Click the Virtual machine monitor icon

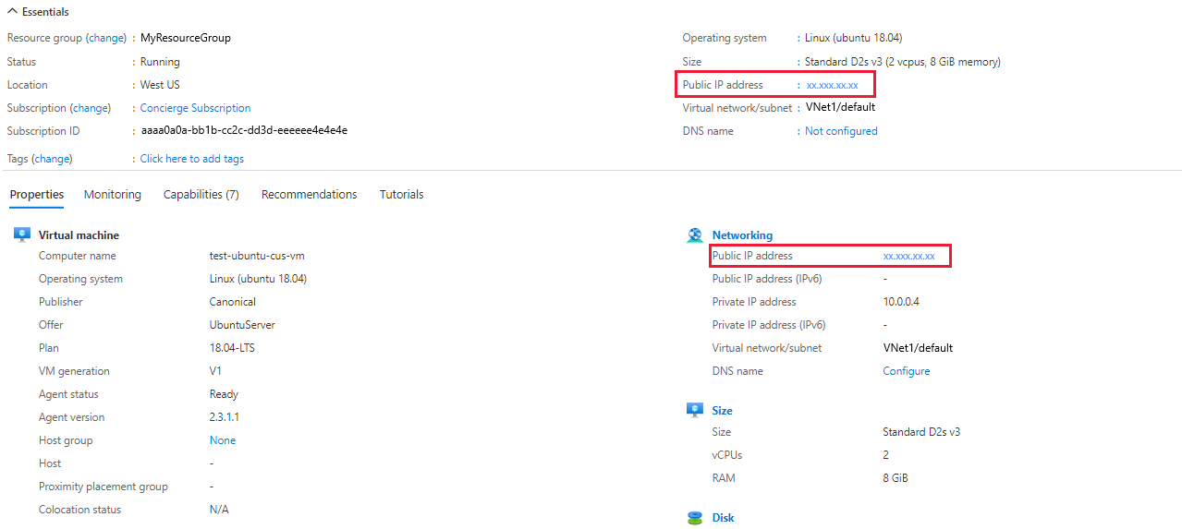[22, 234]
